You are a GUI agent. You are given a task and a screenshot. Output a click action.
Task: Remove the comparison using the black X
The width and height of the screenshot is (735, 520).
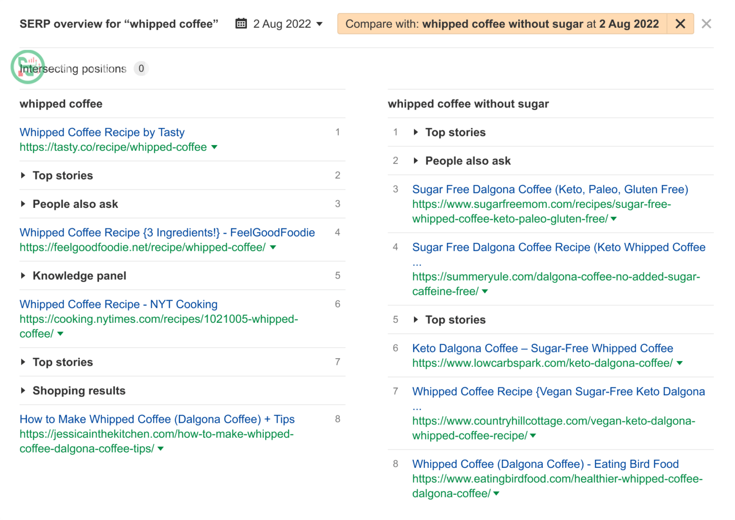point(680,23)
